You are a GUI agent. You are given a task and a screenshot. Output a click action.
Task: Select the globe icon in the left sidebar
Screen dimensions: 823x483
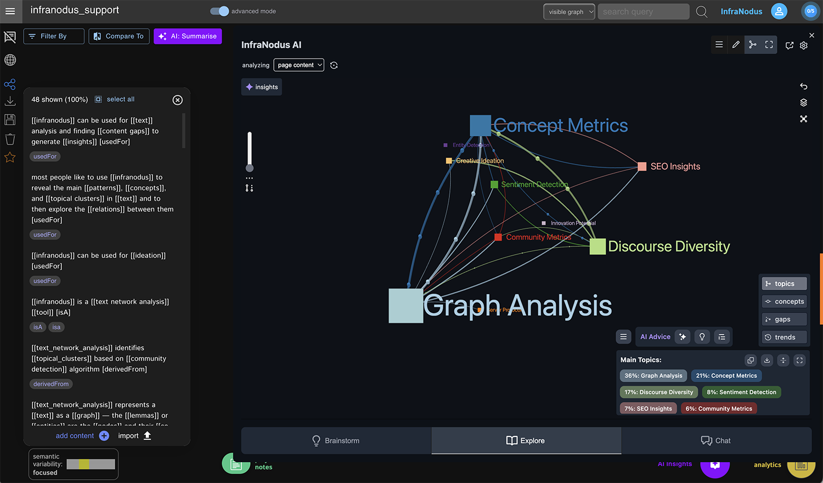point(10,60)
